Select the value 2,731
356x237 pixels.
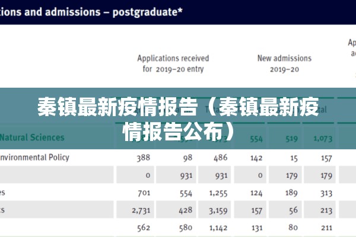(141, 210)
